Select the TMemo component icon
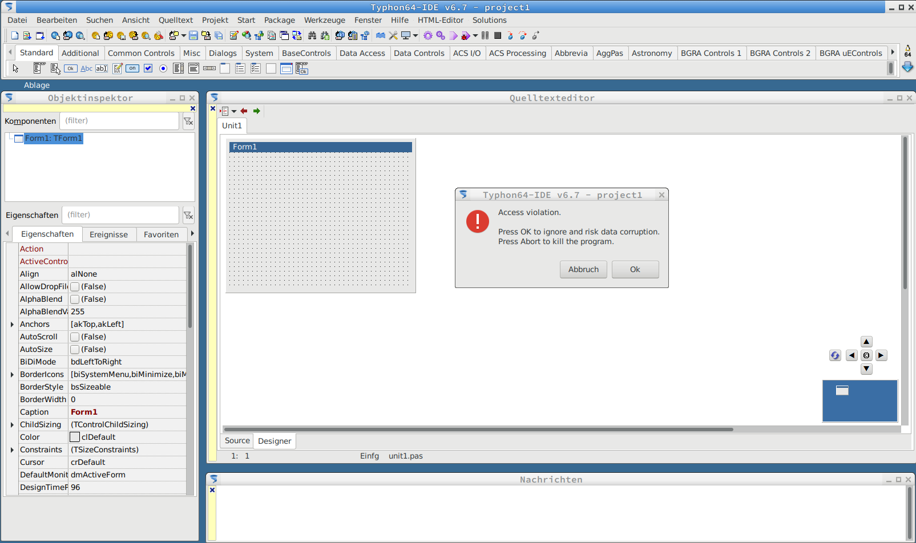The height and width of the screenshot is (543, 916). click(x=117, y=68)
